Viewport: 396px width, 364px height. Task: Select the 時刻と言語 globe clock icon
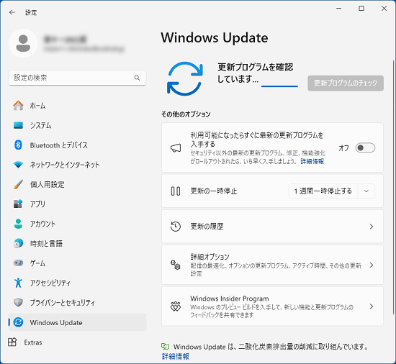pos(18,243)
